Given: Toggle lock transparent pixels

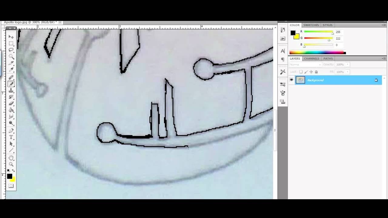Looking at the screenshot, I should (301, 72).
